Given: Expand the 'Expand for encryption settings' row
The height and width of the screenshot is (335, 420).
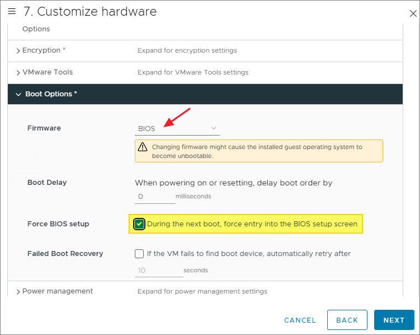Looking at the screenshot, I should [187, 50].
